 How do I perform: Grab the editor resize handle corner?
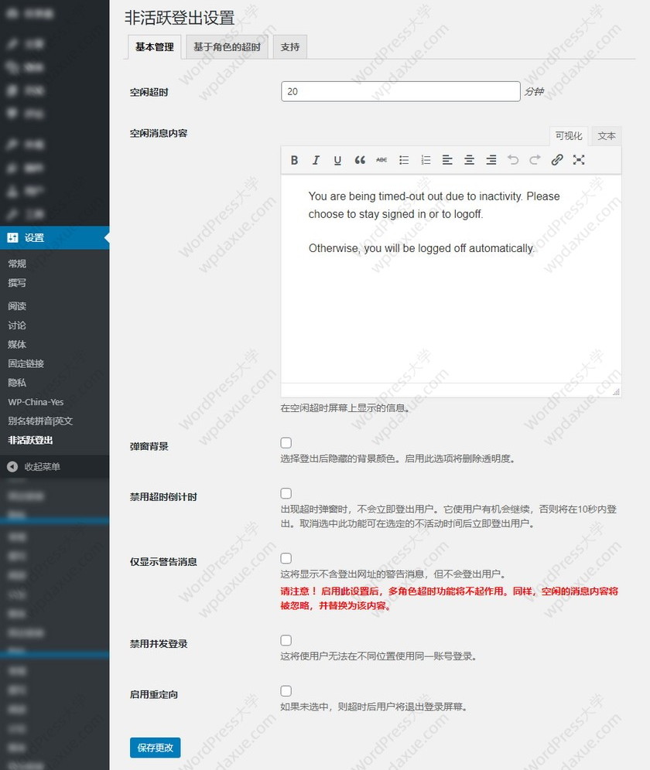coord(616,391)
